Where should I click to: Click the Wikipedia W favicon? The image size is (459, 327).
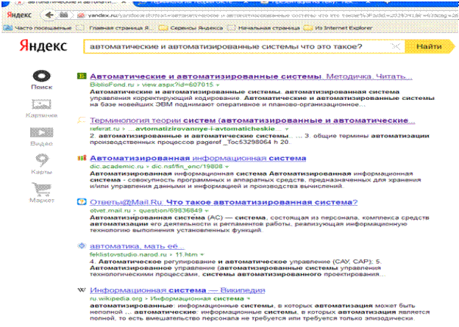(x=82, y=290)
